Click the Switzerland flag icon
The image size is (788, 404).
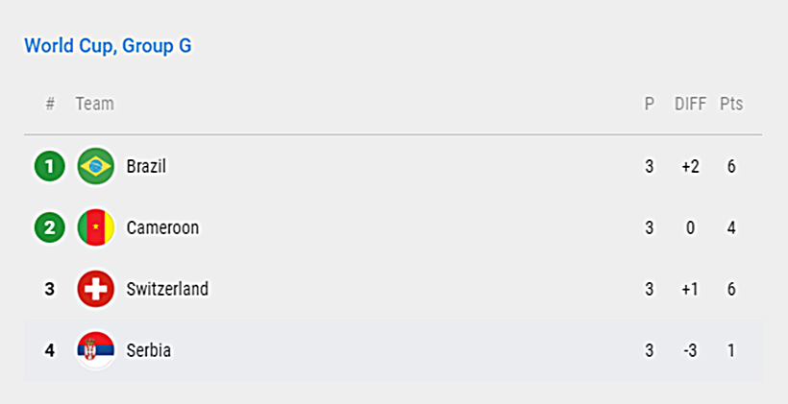[95, 289]
